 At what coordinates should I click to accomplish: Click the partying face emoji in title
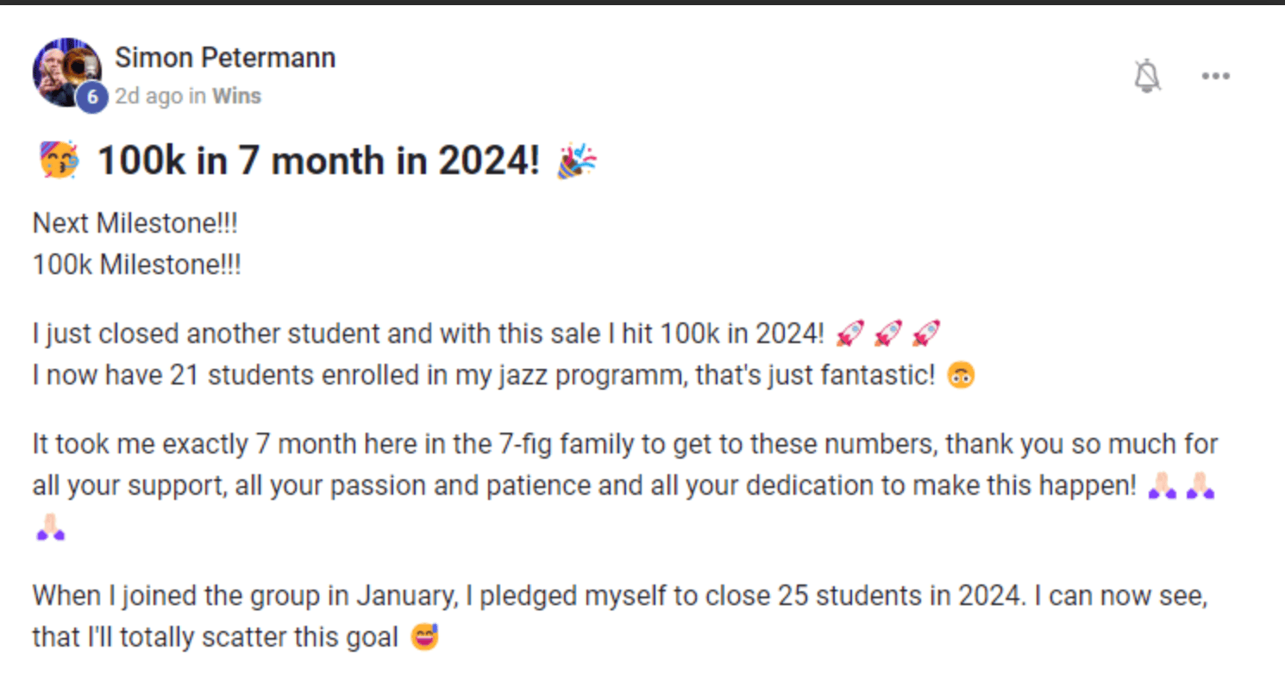click(60, 160)
